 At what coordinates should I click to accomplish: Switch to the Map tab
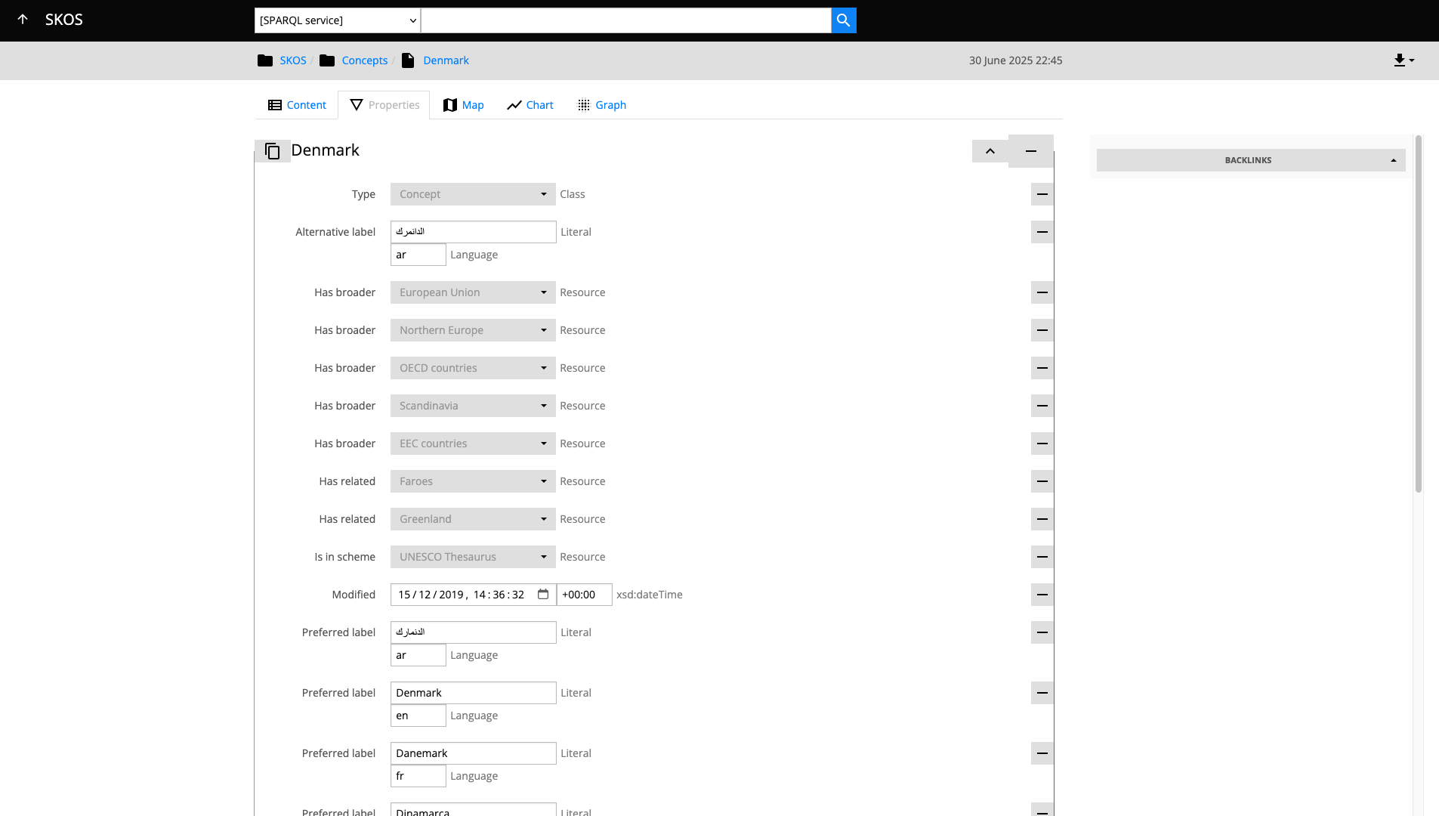tap(463, 105)
